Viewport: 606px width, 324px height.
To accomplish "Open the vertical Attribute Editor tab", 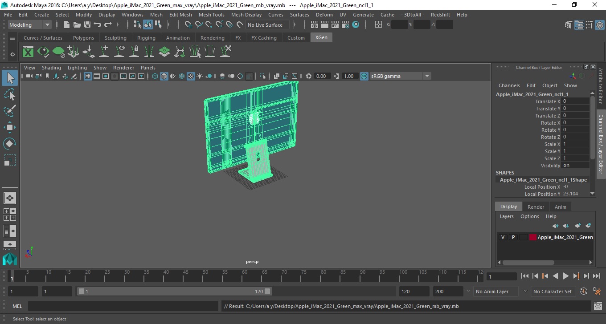I will [x=601, y=86].
